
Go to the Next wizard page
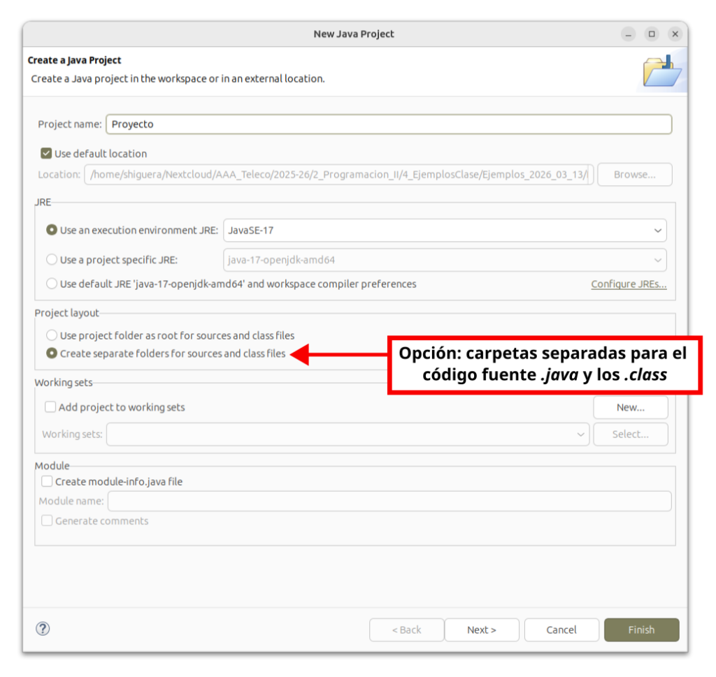click(482, 629)
